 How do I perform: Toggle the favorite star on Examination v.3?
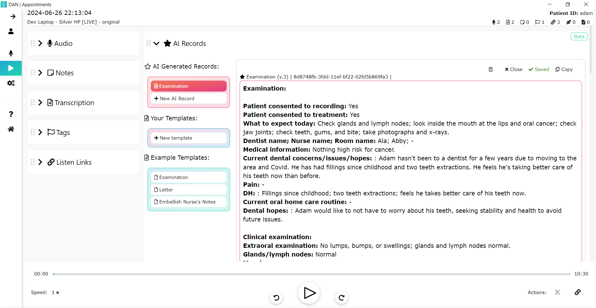click(x=242, y=77)
